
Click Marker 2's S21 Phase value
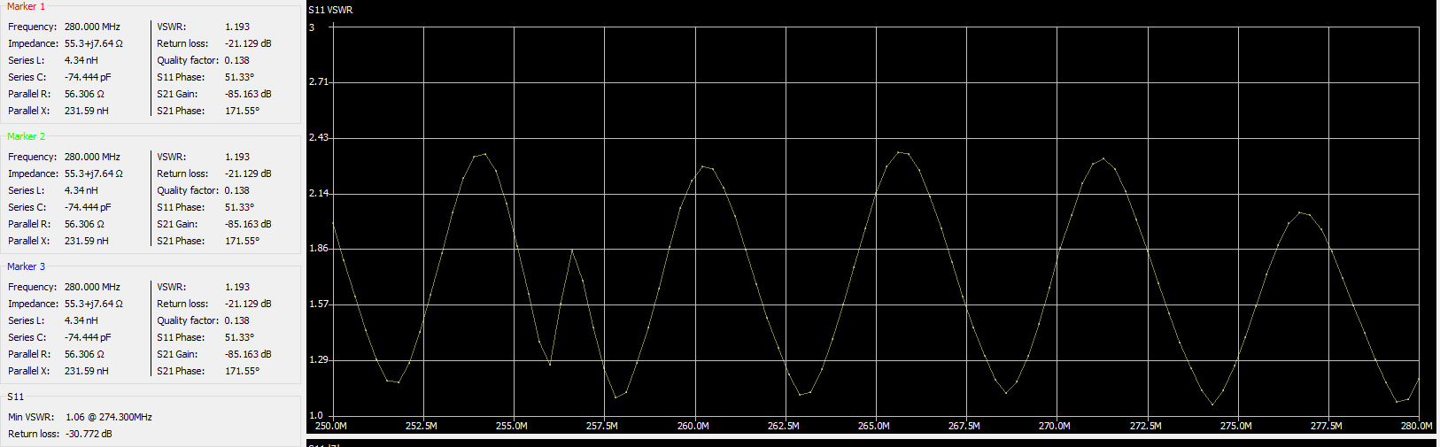242,241
